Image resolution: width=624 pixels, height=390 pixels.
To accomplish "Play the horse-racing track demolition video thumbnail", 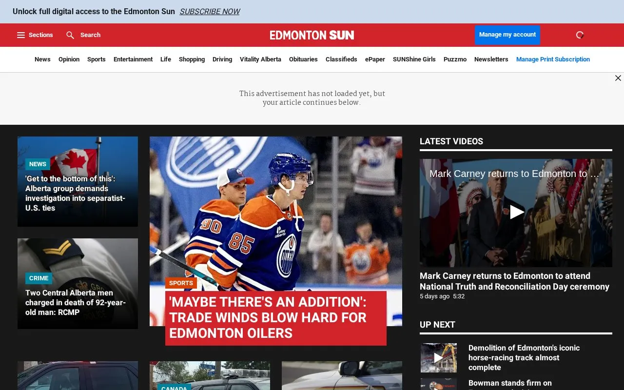I will tap(439, 358).
